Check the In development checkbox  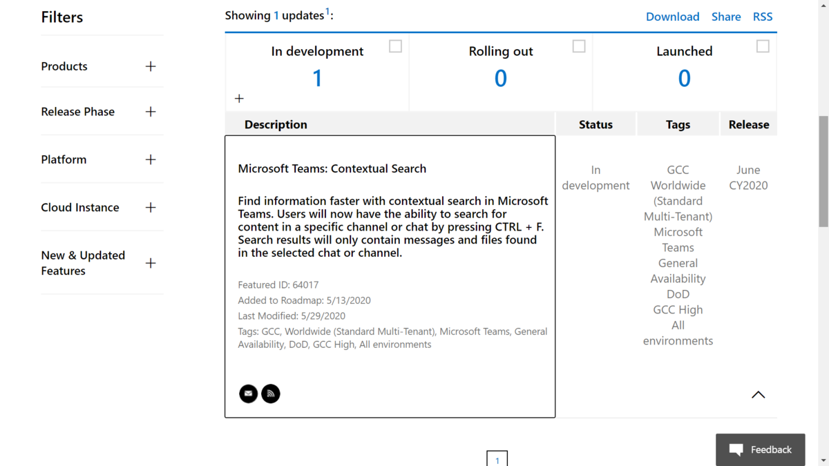[395, 46]
